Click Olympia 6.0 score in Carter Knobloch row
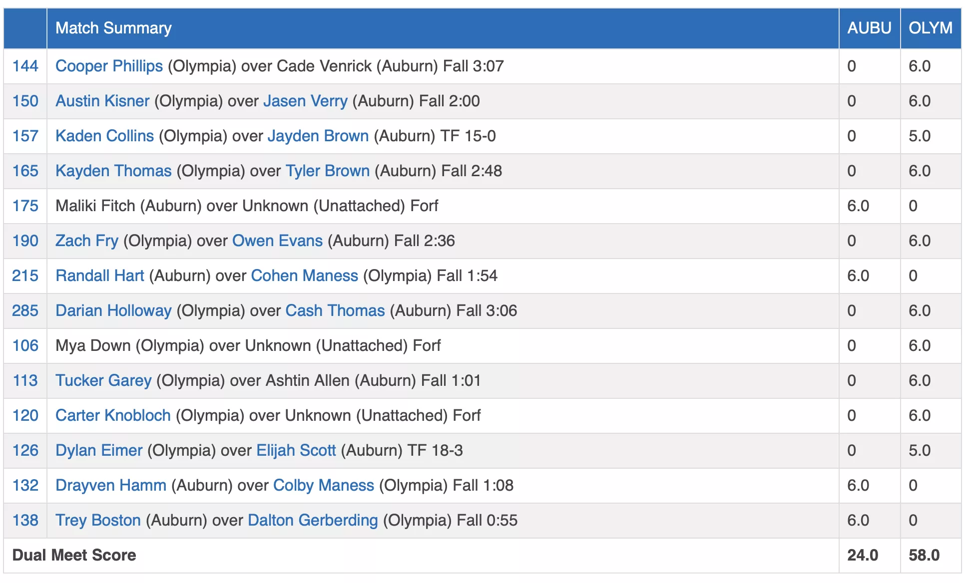This screenshot has height=583, width=975. coord(920,415)
